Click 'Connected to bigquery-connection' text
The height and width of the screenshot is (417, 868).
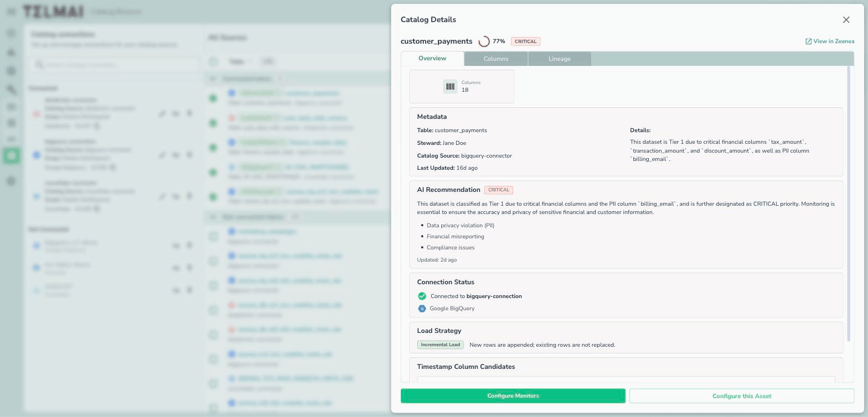pos(476,296)
